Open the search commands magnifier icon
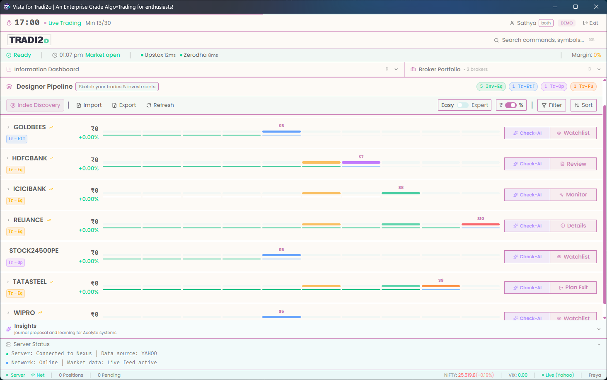Viewport: 607px width, 380px height. click(x=496, y=40)
